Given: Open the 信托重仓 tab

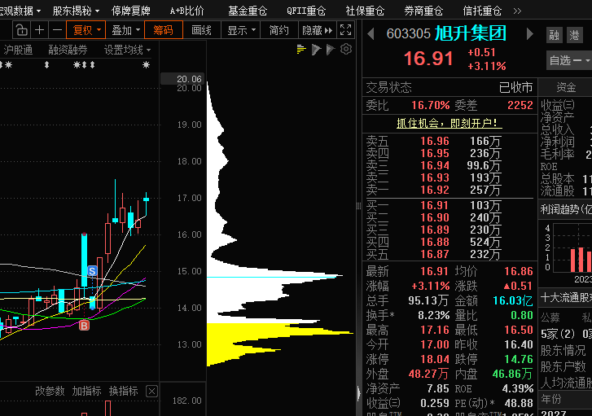Looking at the screenshot, I should pyautogui.click(x=482, y=11).
